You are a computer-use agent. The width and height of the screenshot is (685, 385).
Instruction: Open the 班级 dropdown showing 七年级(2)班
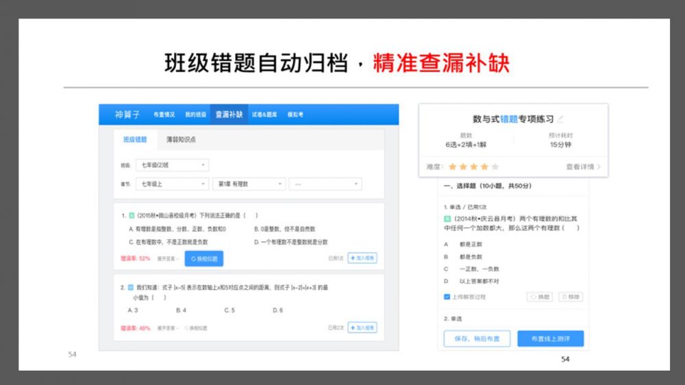click(x=173, y=165)
